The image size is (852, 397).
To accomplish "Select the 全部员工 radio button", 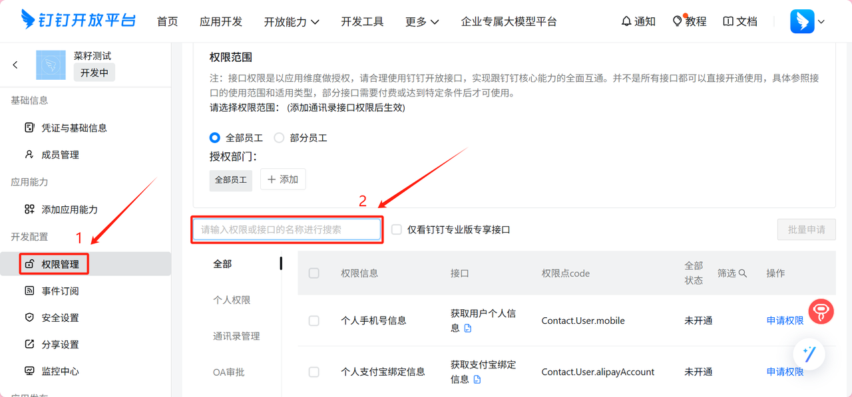I will (x=215, y=138).
